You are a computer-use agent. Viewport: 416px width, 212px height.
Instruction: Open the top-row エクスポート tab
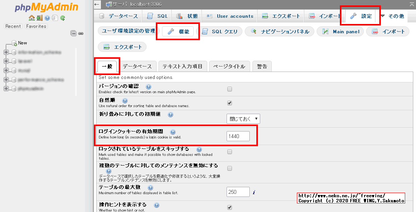point(281,16)
